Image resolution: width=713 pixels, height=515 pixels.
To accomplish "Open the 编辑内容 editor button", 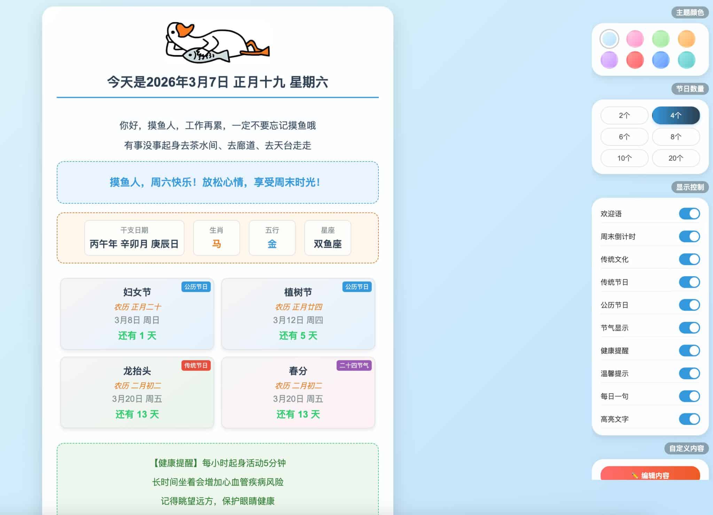I will [650, 474].
